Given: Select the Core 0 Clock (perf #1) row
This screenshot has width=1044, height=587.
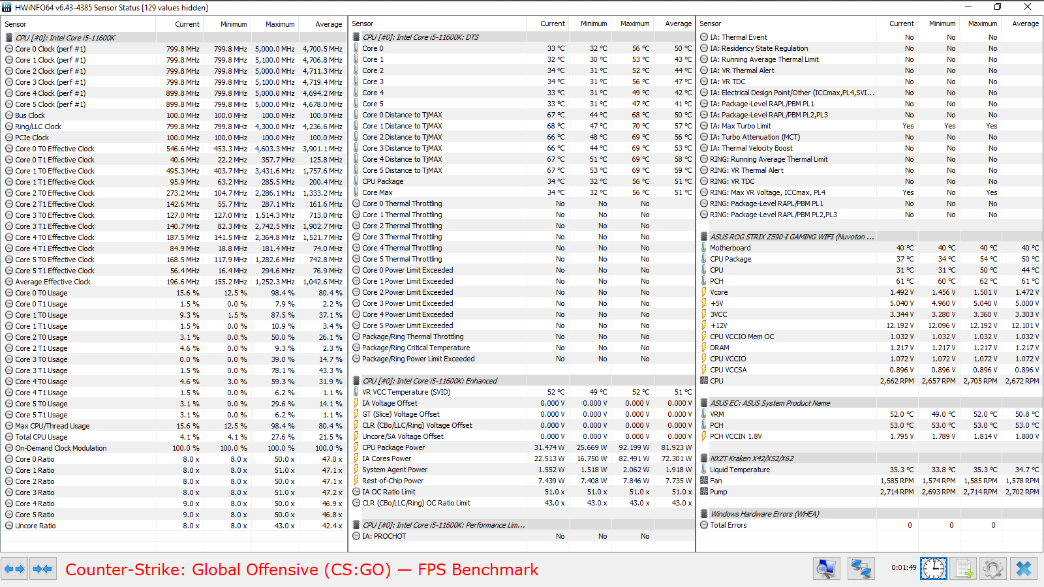Looking at the screenshot, I should 174,49.
